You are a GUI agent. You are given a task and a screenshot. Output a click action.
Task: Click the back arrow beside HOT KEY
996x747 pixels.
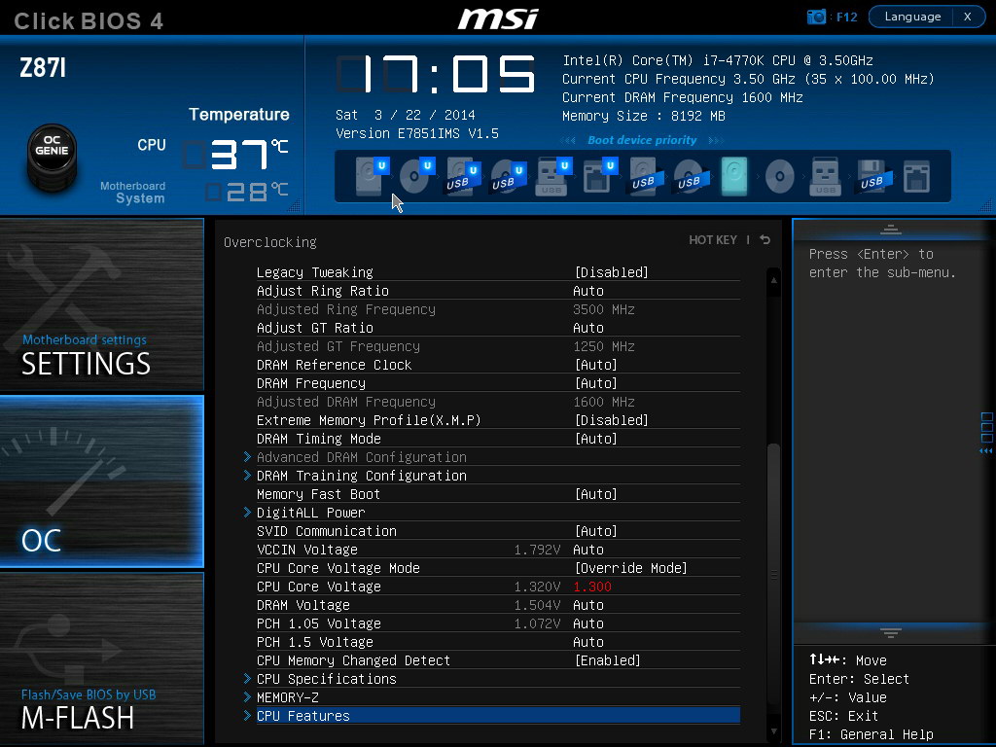click(765, 239)
